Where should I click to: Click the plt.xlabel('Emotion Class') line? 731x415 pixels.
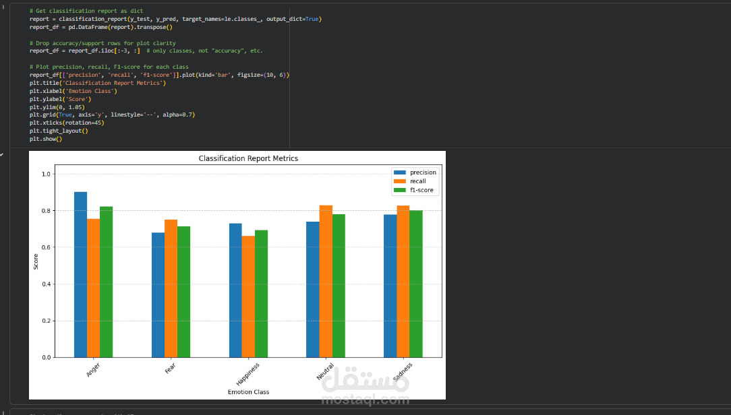74,91
